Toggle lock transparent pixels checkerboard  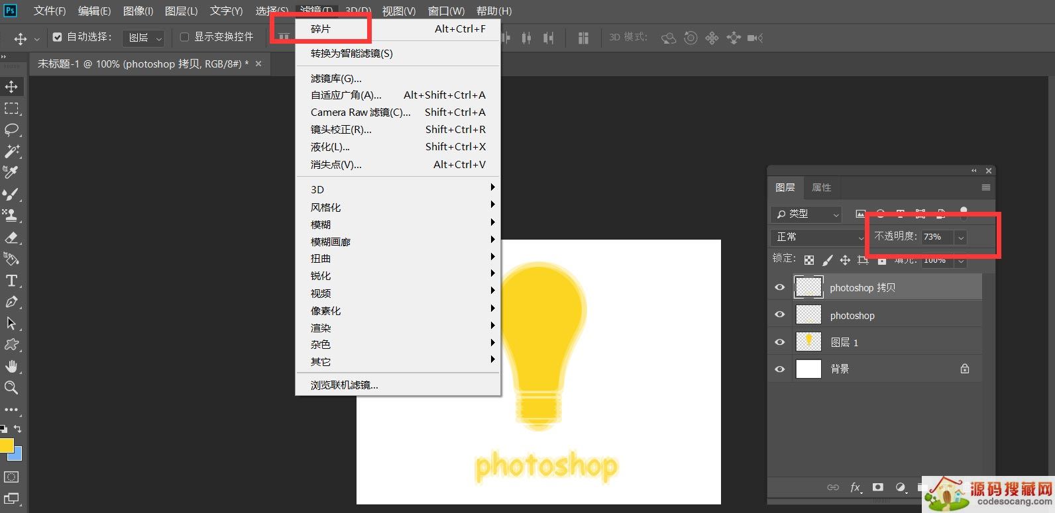(x=809, y=260)
